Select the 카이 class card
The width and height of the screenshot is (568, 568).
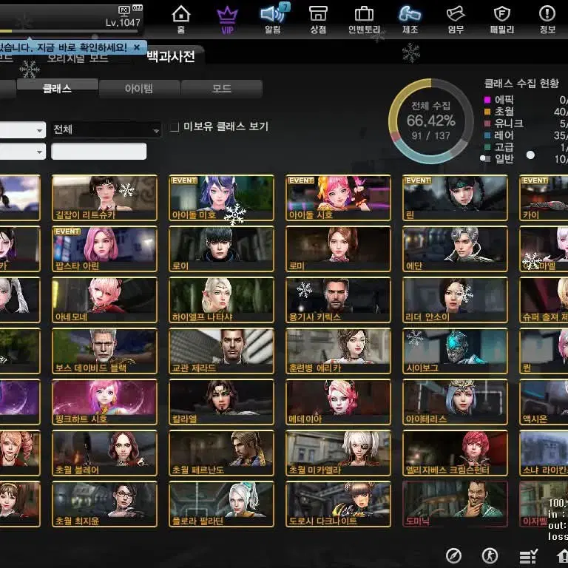(544, 197)
